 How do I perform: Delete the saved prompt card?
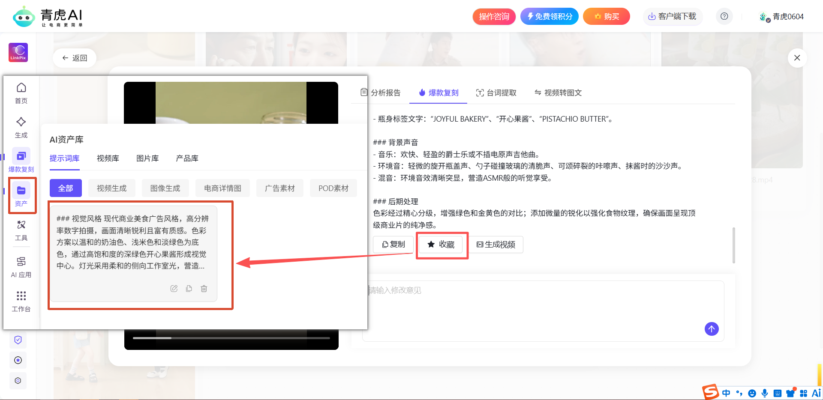[204, 289]
